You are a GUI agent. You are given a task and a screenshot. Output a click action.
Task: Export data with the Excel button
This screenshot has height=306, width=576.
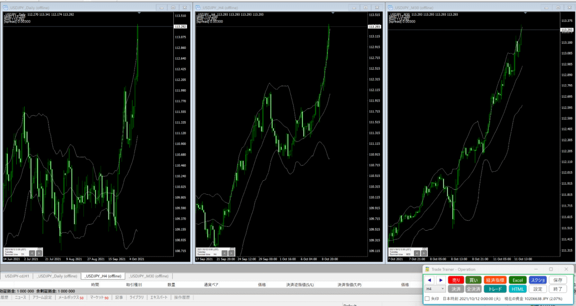coord(517,280)
